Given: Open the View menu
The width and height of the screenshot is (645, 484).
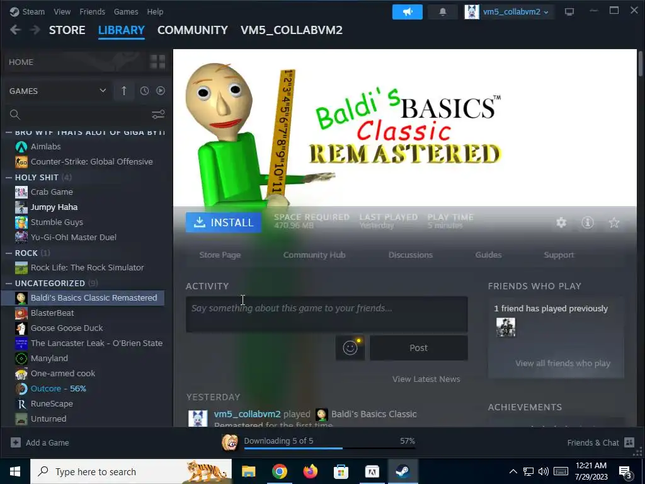Looking at the screenshot, I should pos(62,12).
